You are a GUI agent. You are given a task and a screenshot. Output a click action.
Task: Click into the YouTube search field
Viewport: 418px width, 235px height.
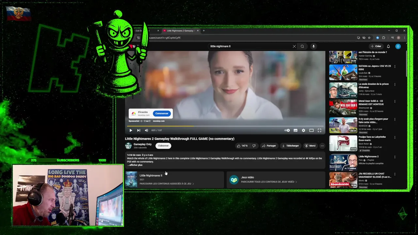tap(250, 46)
